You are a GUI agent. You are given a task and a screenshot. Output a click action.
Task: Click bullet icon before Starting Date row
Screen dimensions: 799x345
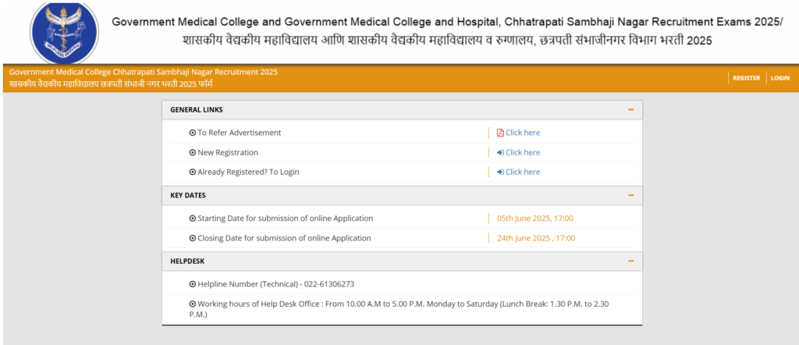pos(192,218)
